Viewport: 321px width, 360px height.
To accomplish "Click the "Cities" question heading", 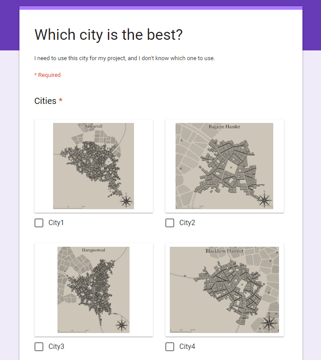I will click(46, 101).
